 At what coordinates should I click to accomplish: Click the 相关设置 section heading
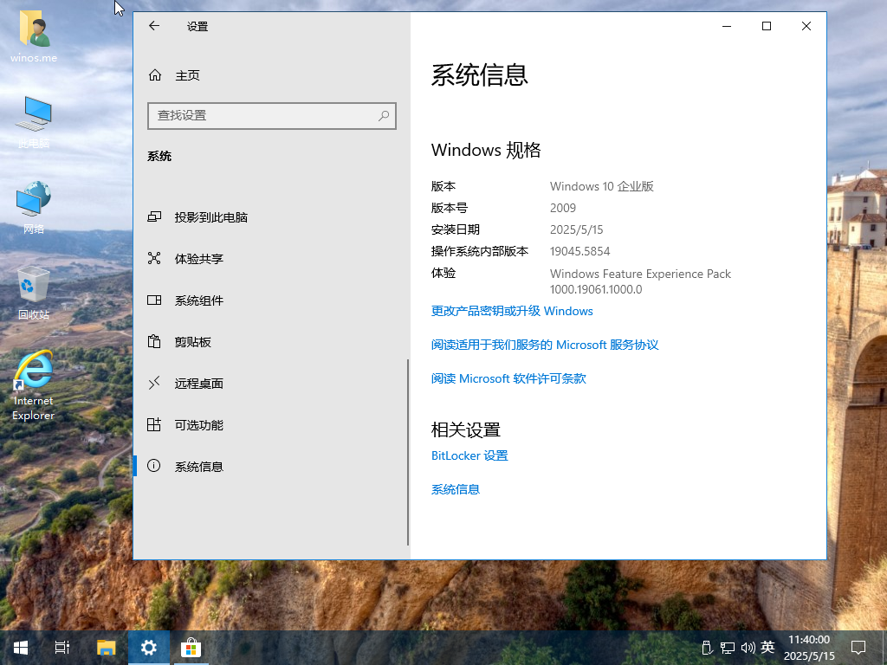pos(465,429)
